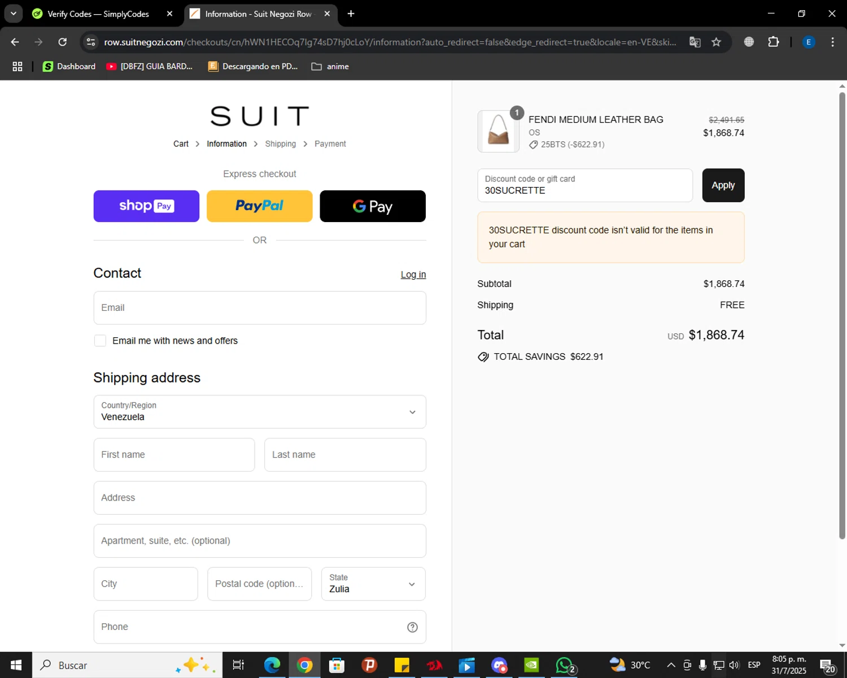Pay with PayPal express checkout

pyautogui.click(x=260, y=206)
